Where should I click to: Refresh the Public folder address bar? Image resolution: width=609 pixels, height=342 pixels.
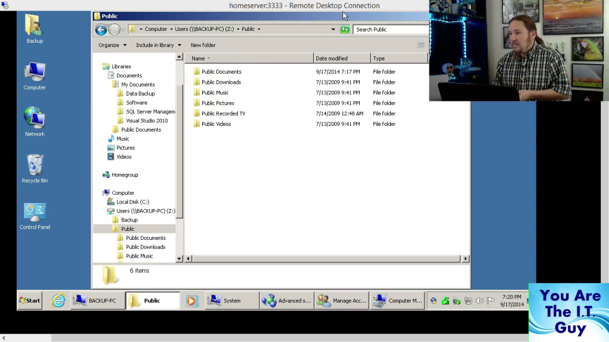pyautogui.click(x=345, y=30)
